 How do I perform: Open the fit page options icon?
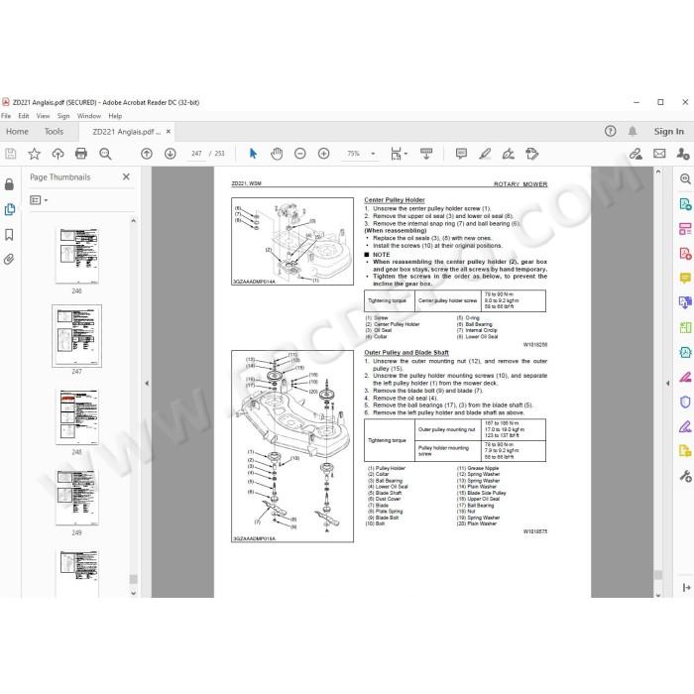pyautogui.click(x=399, y=154)
